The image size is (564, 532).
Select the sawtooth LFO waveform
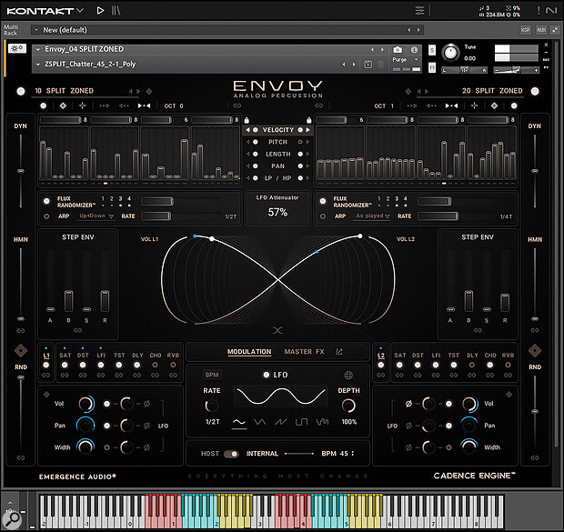280,422
